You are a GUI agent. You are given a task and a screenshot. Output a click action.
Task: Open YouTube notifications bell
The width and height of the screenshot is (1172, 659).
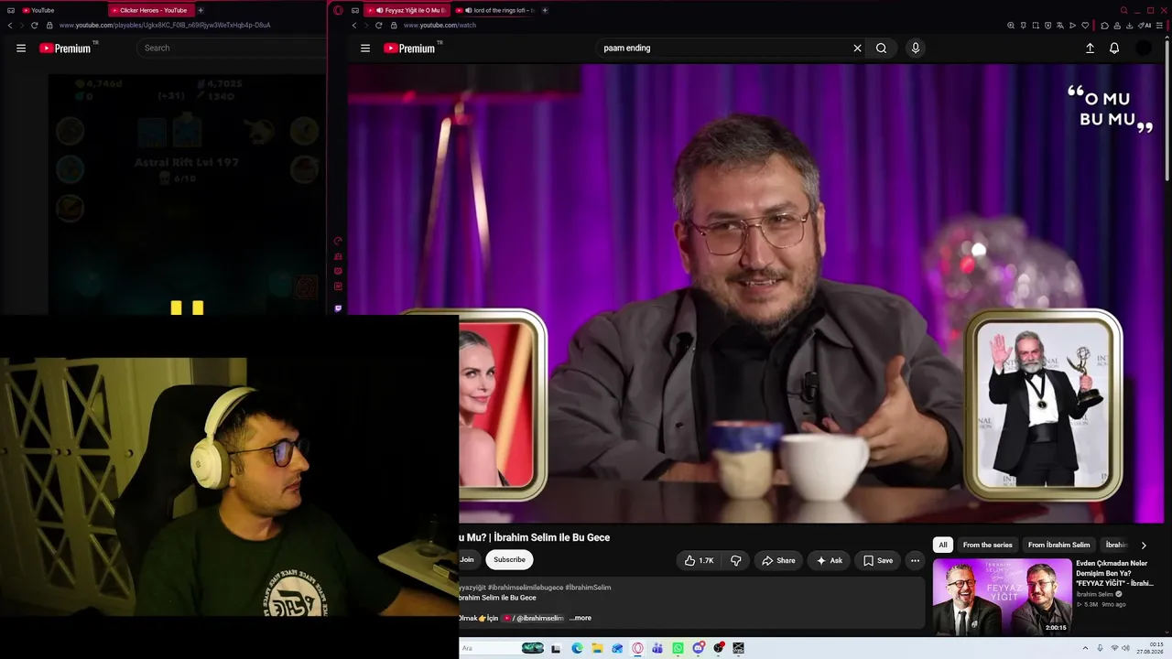pyautogui.click(x=1114, y=49)
